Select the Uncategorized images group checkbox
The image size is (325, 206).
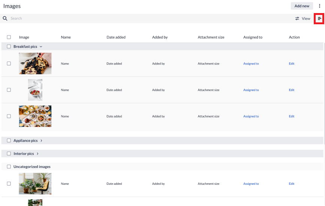coord(9,167)
